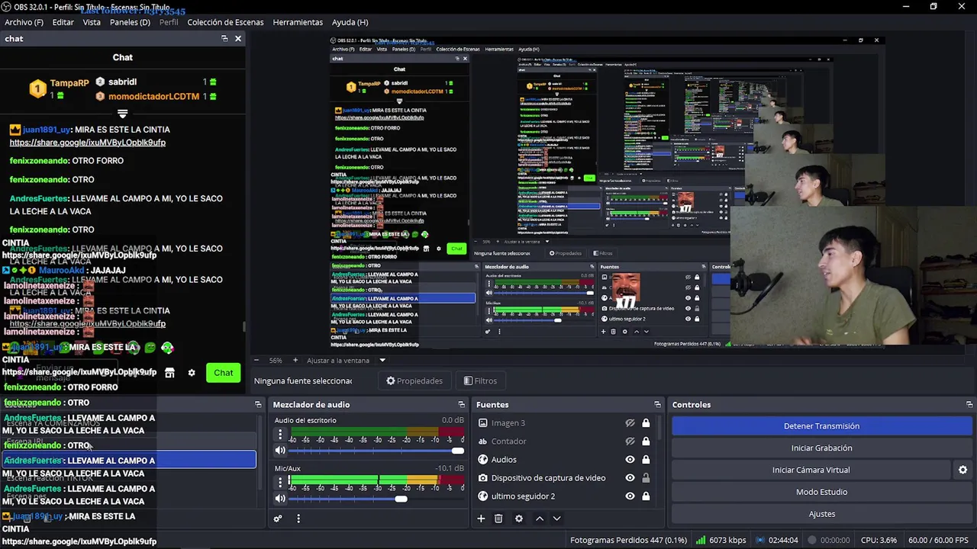The width and height of the screenshot is (977, 549).
Task: Open the Paneles menu
Action: [130, 22]
